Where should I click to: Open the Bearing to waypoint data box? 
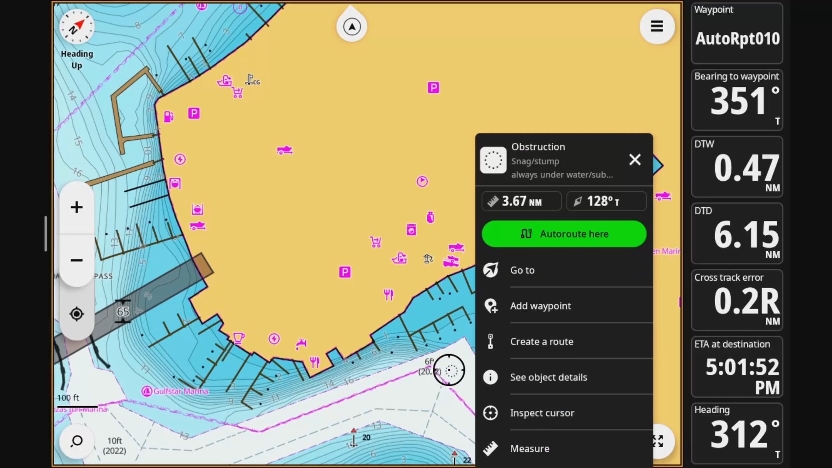[737, 100]
